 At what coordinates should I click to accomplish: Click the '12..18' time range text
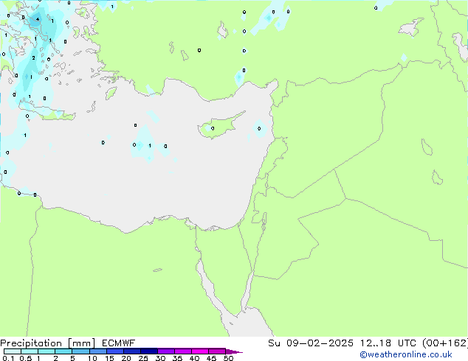pyautogui.click(x=376, y=343)
